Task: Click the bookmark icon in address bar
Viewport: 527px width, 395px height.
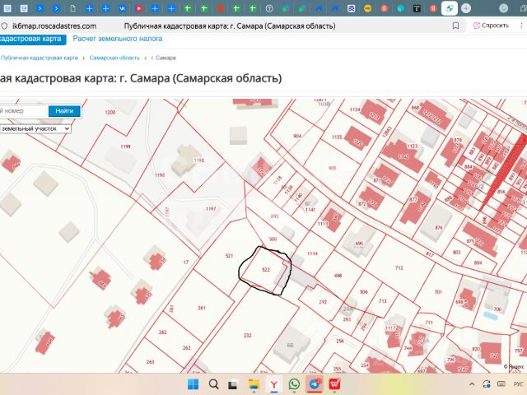Action: point(455,26)
